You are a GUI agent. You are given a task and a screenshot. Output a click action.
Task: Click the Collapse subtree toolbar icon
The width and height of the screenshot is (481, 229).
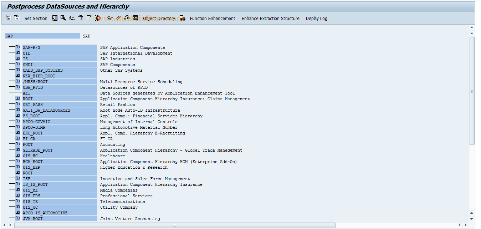tap(17, 18)
